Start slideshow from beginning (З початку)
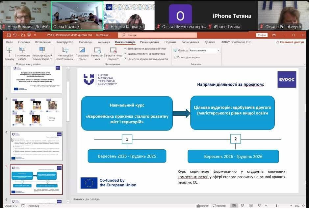The image size is (309, 209). pos(9,53)
